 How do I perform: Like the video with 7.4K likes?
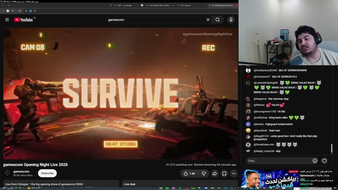pyautogui.click(x=189, y=174)
